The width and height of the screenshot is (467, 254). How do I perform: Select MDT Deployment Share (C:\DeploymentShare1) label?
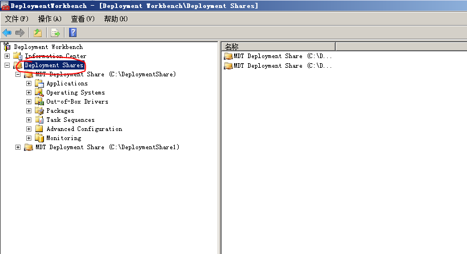(x=107, y=148)
